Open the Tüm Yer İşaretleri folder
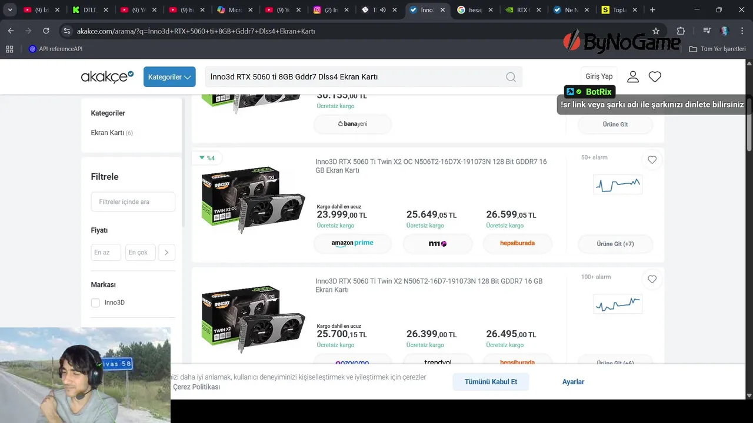This screenshot has height=423, width=753. pos(718,49)
